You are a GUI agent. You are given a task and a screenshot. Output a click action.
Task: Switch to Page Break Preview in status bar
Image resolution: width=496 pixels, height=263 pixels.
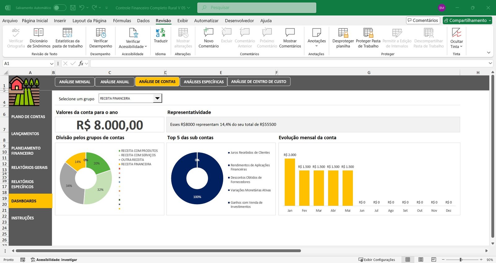(x=434, y=260)
